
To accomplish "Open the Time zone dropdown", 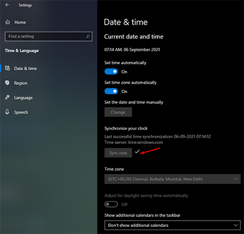I will click(x=173, y=179).
